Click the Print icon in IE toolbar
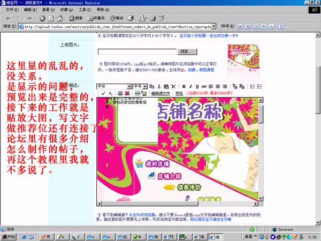Image resolution: width=321 pixels, height=241 pixels. pos(152,18)
